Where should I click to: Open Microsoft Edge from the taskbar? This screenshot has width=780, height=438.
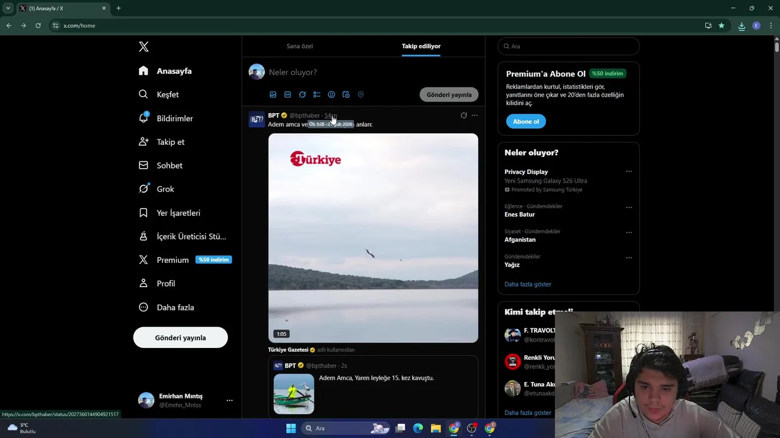[418, 428]
